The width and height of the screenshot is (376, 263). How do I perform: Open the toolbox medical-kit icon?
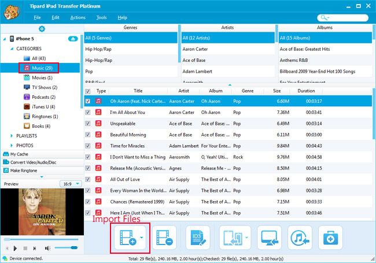click(330, 238)
